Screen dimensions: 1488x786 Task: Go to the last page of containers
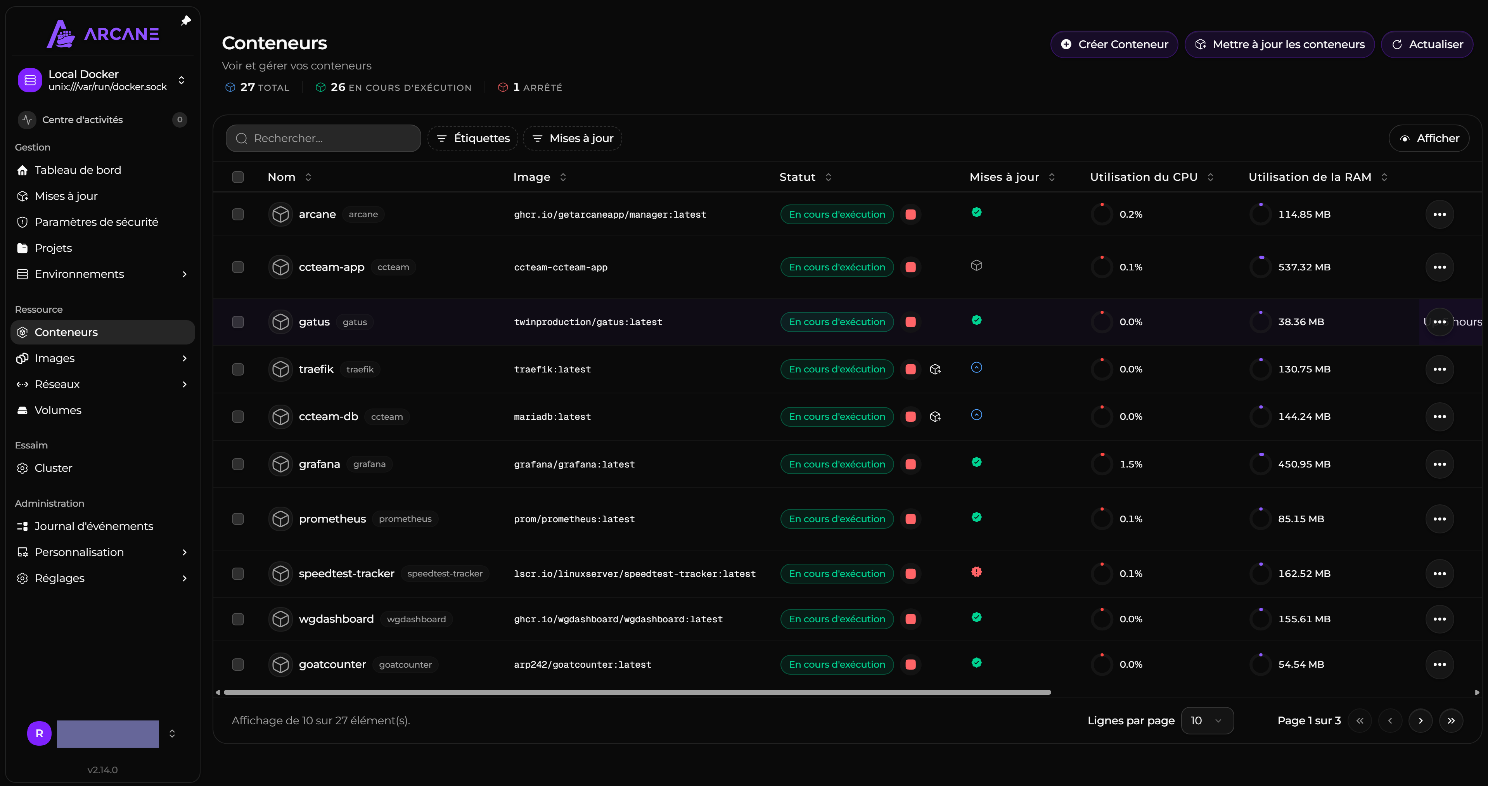(x=1451, y=721)
